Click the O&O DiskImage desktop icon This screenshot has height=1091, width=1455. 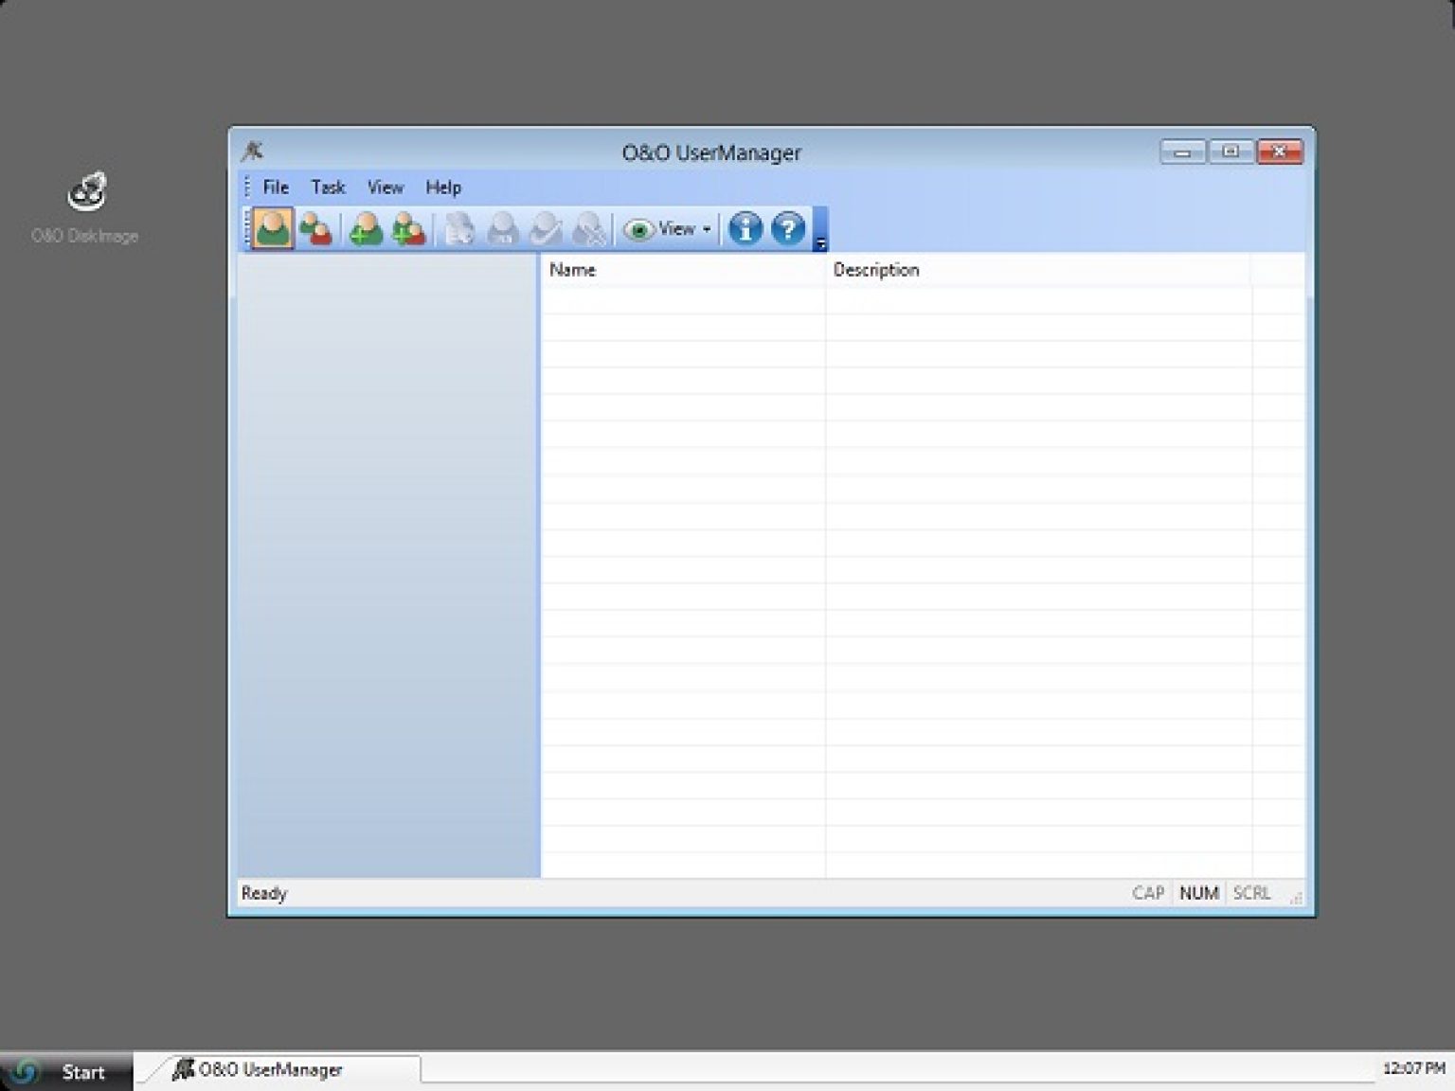85,208
